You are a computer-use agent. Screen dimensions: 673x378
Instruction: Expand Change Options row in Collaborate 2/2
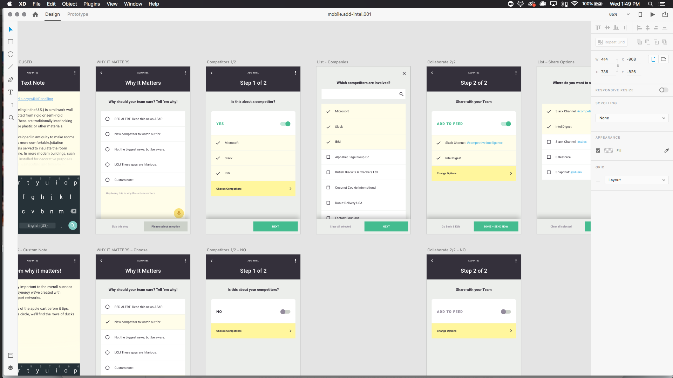point(474,173)
